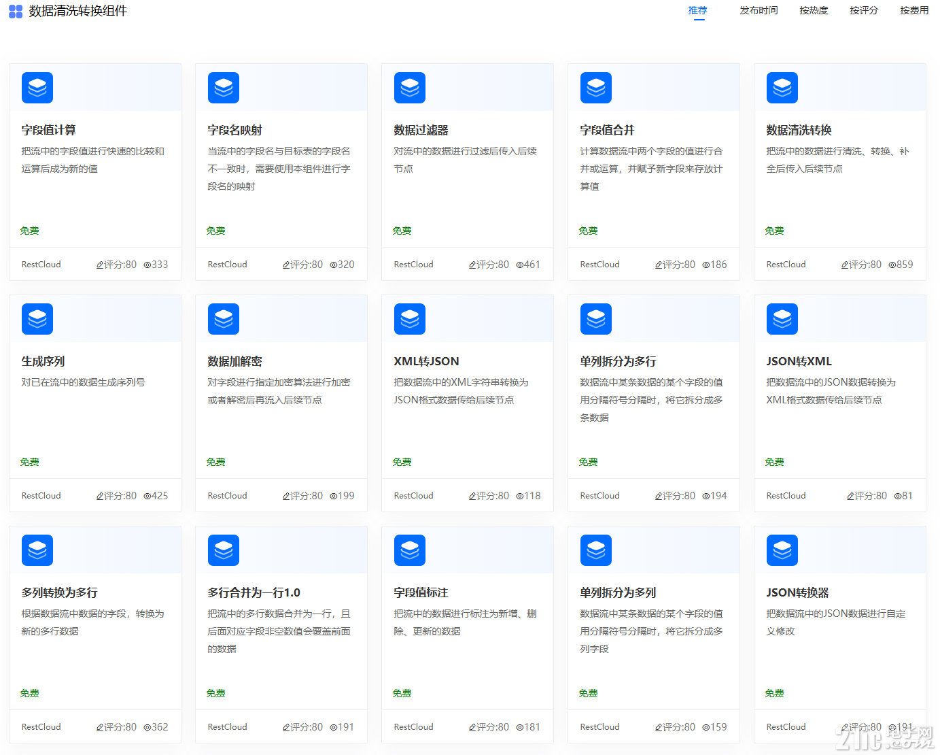The height and width of the screenshot is (755, 940).
Task: Click the 数据清洗转换组件 page heading
Action: (x=77, y=11)
